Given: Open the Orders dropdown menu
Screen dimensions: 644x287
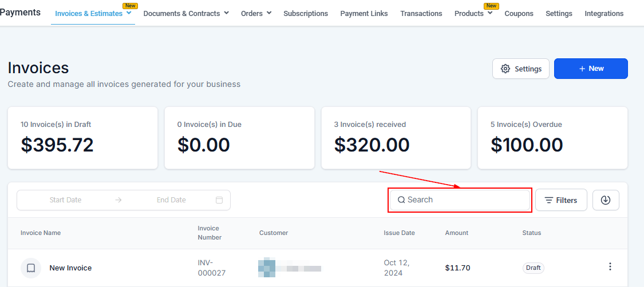Looking at the screenshot, I should [269, 13].
